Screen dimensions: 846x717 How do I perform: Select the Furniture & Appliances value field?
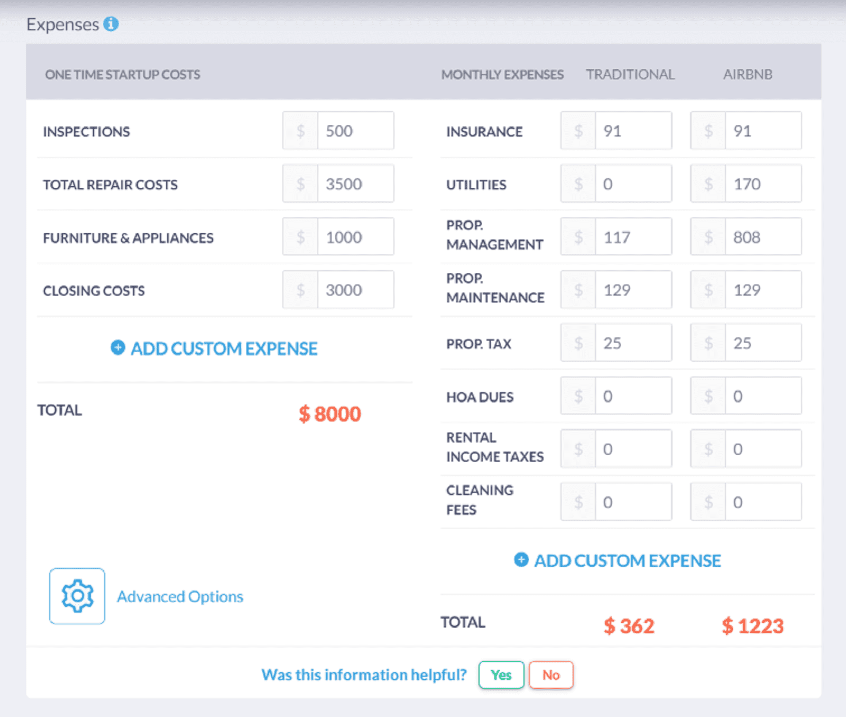click(355, 236)
